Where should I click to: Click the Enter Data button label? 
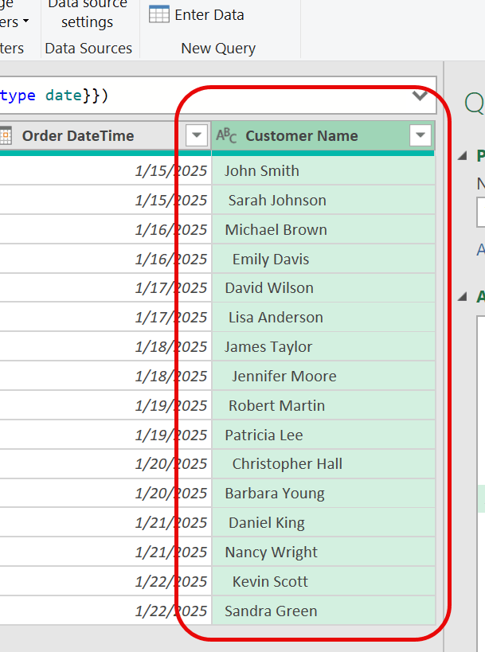pyautogui.click(x=209, y=15)
